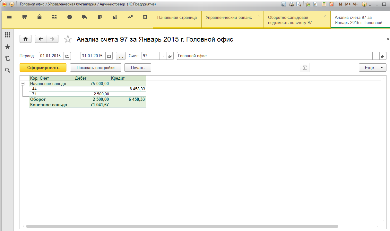The image size is (390, 231).
Task: Open search magnifier in left sidebar
Action: pyautogui.click(x=7, y=70)
